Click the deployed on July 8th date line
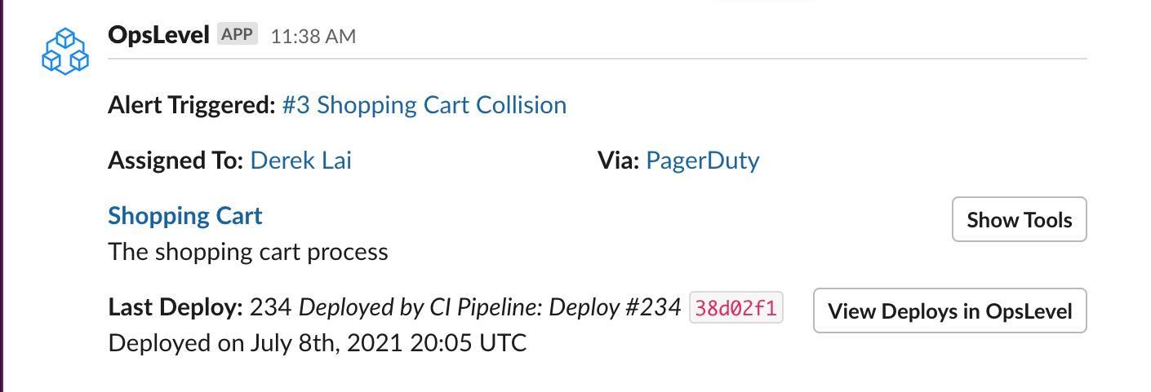This screenshot has width=1151, height=392. (318, 343)
